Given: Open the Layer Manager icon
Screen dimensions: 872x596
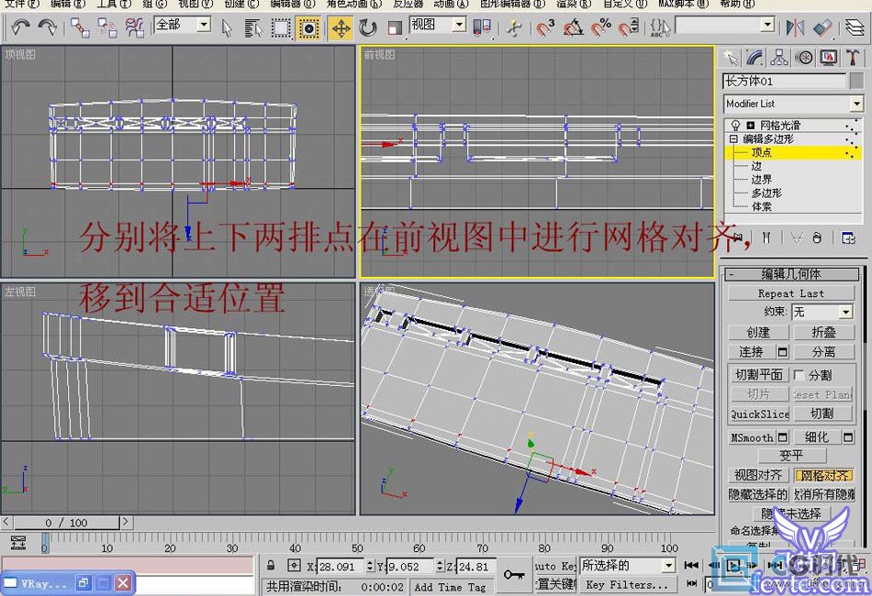Looking at the screenshot, I should pos(855,28).
